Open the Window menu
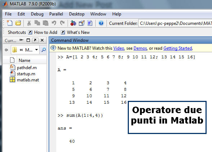Screen dimensions: 212x152 [98, 14]
